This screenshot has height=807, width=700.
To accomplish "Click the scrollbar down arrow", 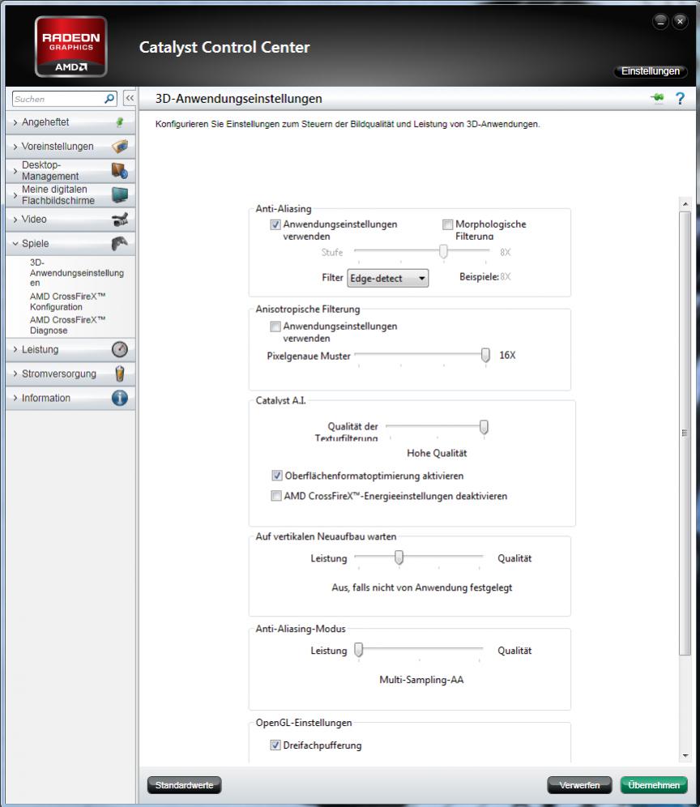I will (685, 755).
